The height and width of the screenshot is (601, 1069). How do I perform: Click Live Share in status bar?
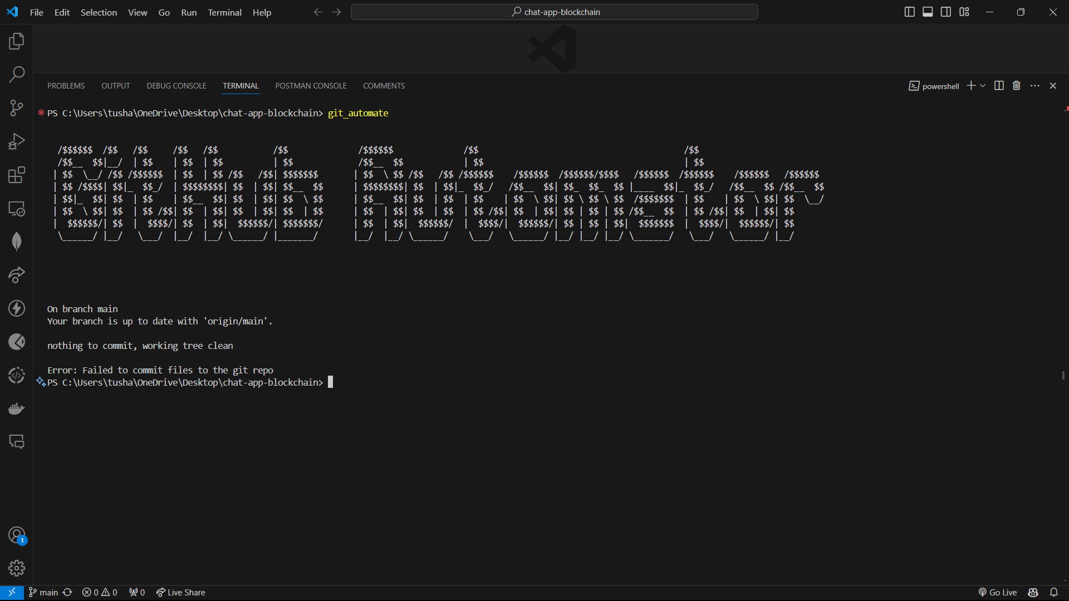coord(181,593)
